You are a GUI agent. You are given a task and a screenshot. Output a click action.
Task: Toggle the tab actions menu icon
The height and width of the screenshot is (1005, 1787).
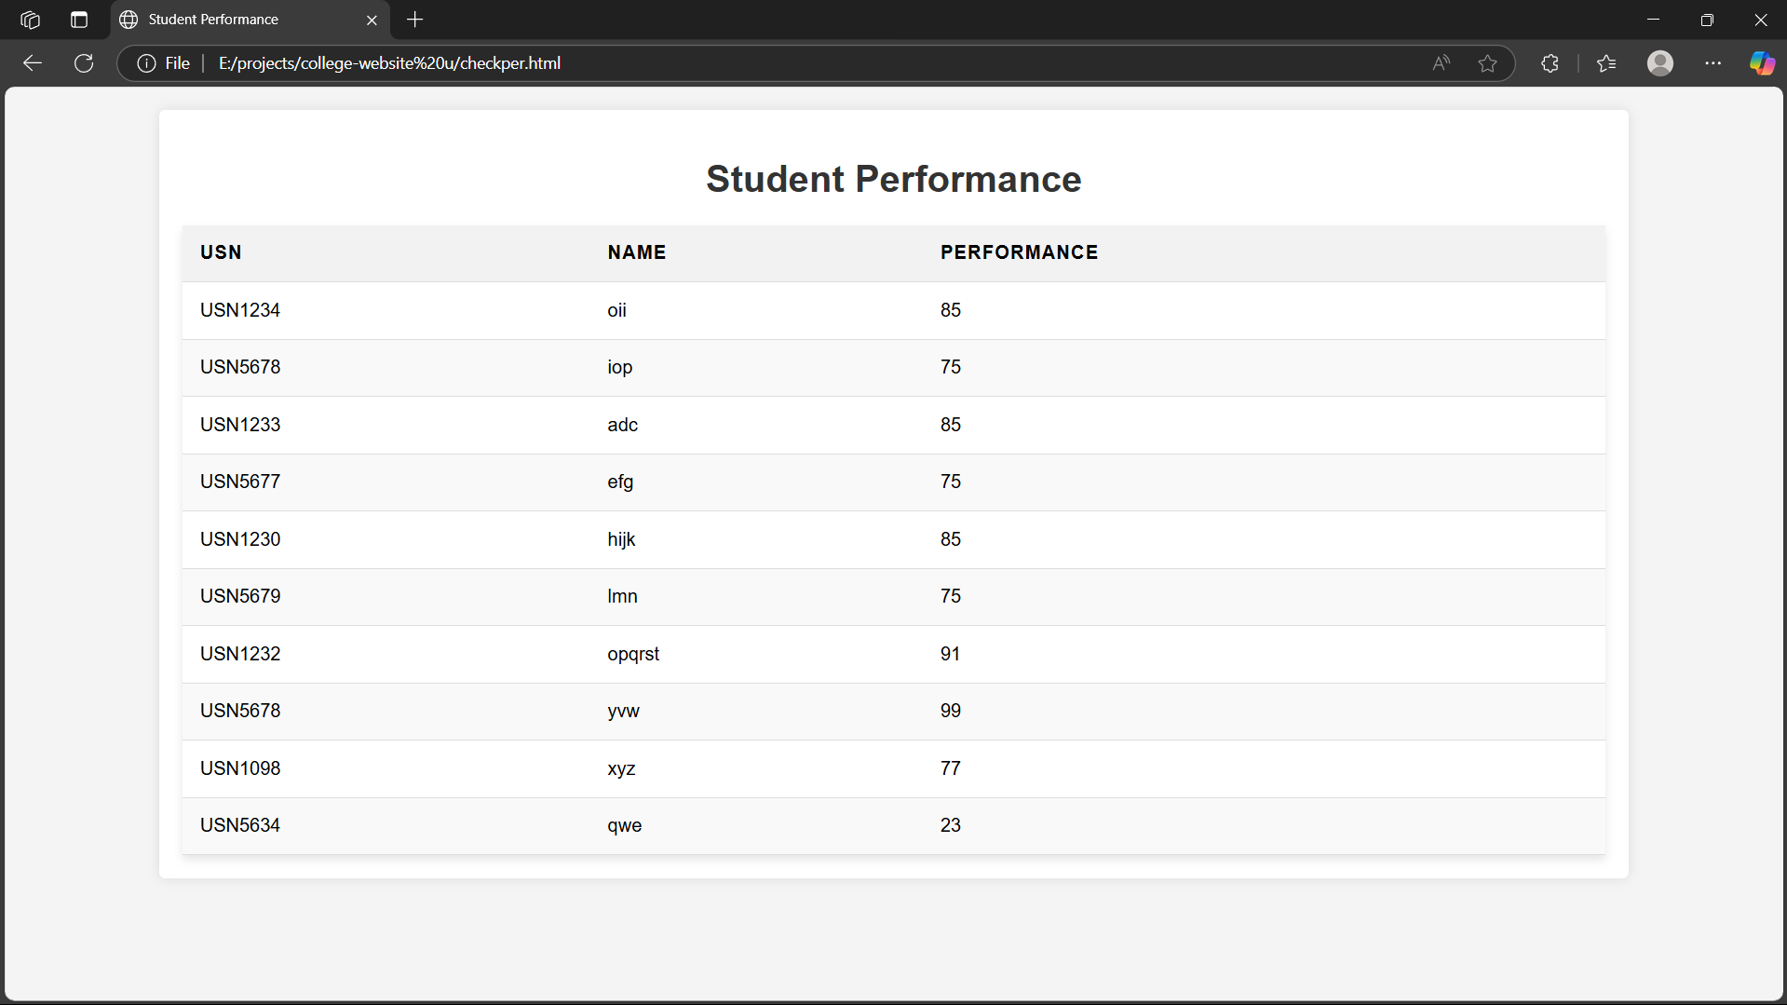[x=79, y=20]
